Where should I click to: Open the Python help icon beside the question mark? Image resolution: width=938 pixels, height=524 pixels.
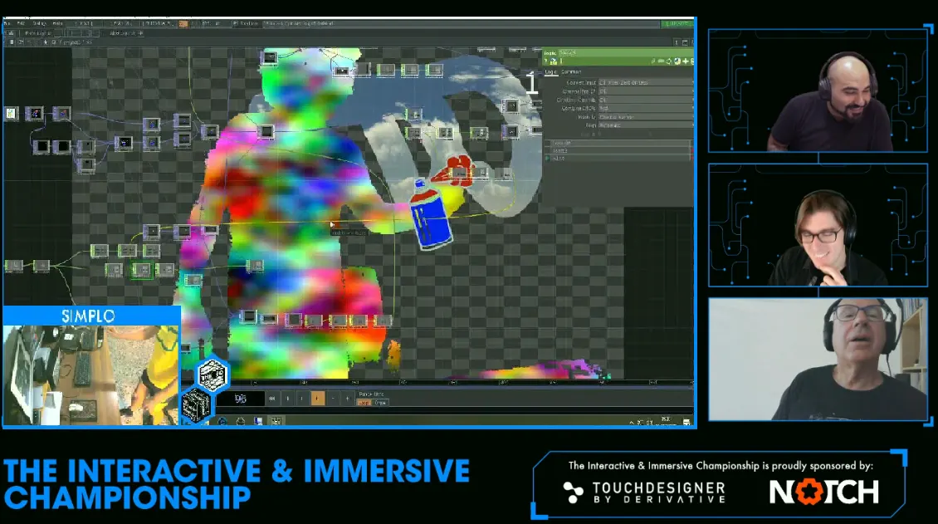point(554,61)
